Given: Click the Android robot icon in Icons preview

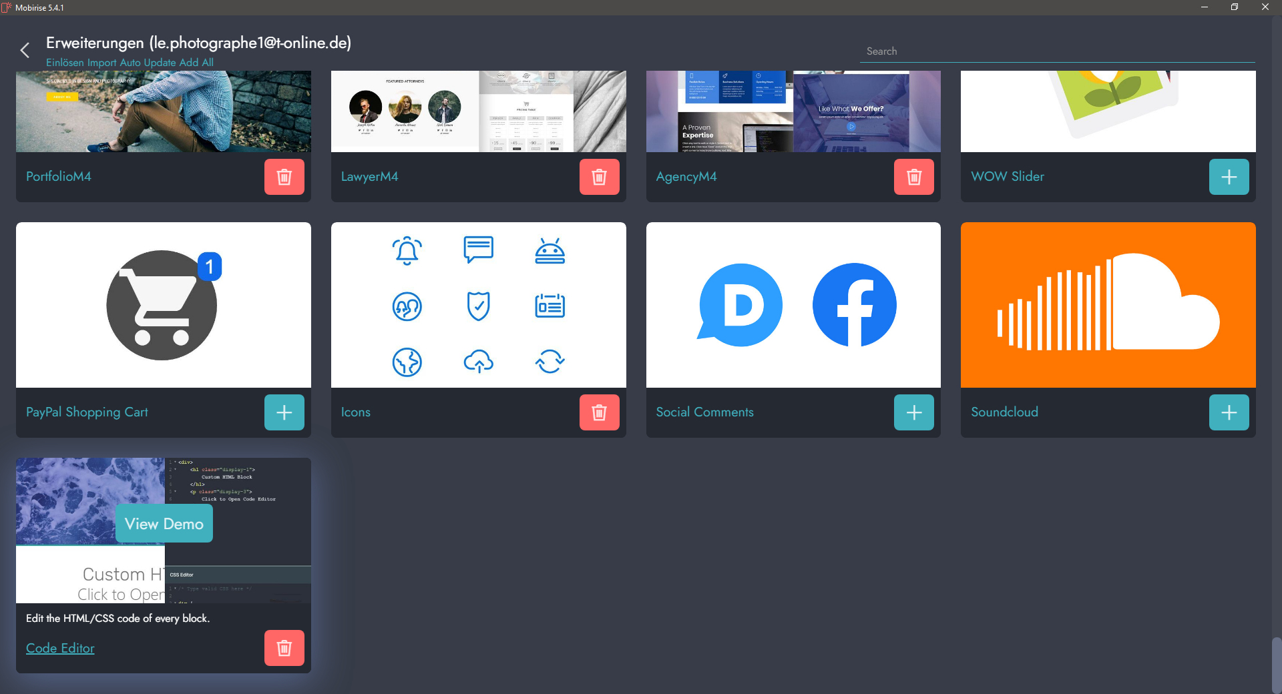Looking at the screenshot, I should (550, 251).
